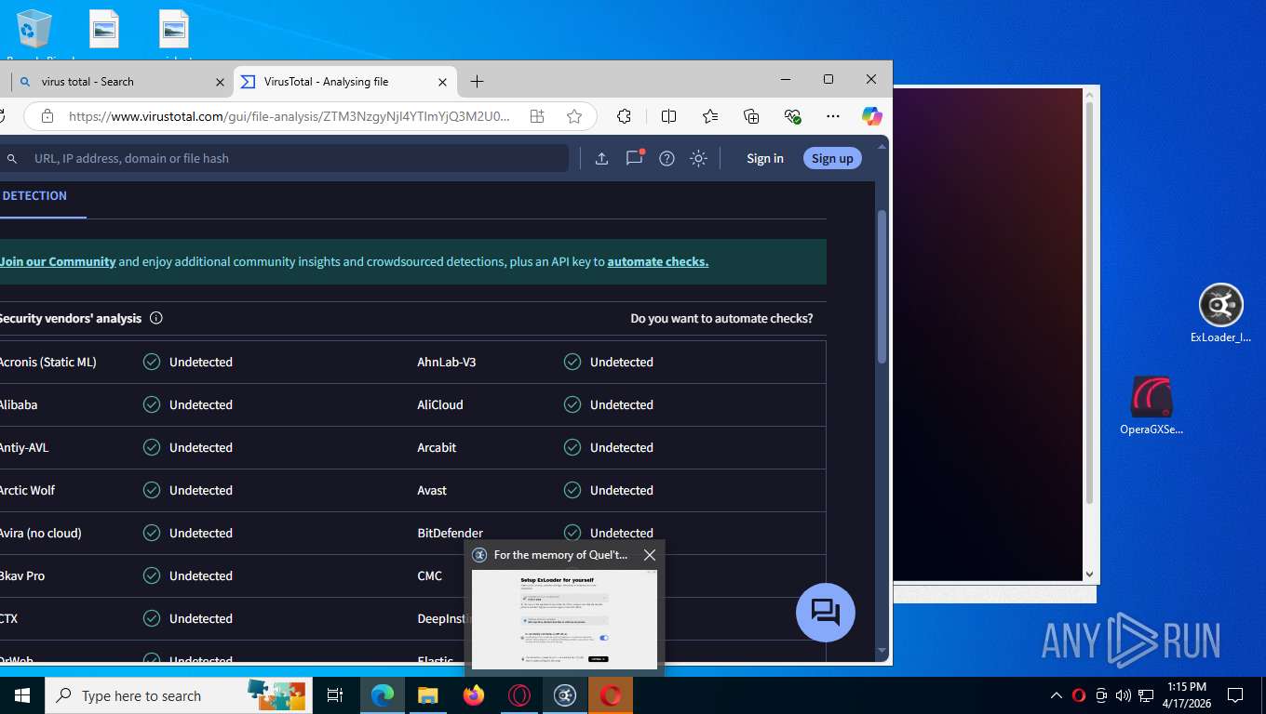Toggle the VirusTotal light/dark theme icon
This screenshot has width=1266, height=714.
pyautogui.click(x=698, y=158)
